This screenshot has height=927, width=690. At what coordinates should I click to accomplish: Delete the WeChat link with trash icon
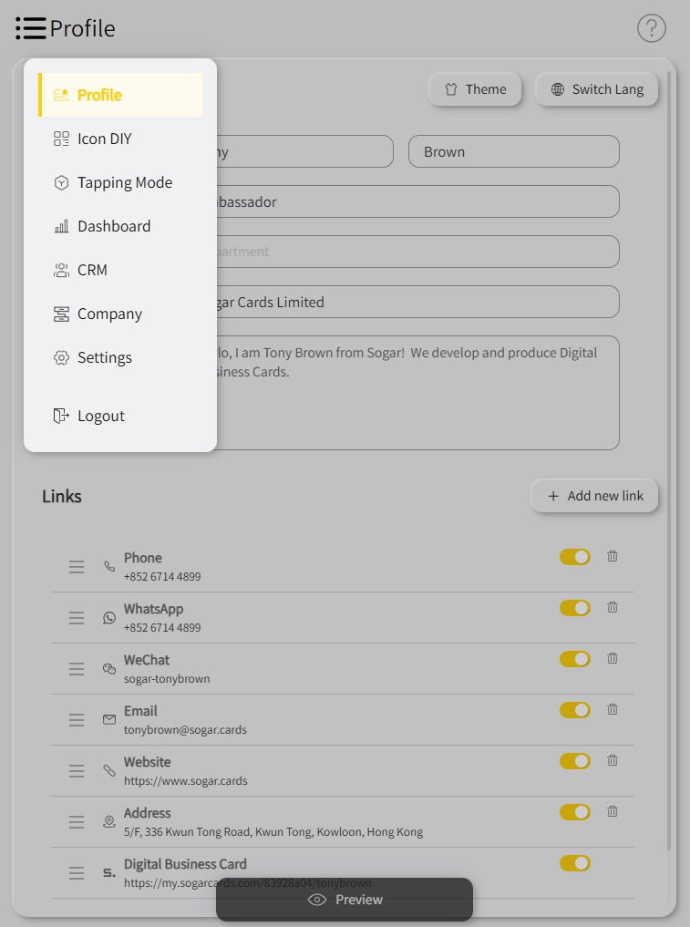[613, 658]
